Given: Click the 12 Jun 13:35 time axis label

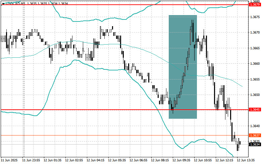Looking at the screenshot, I should 246,160.
